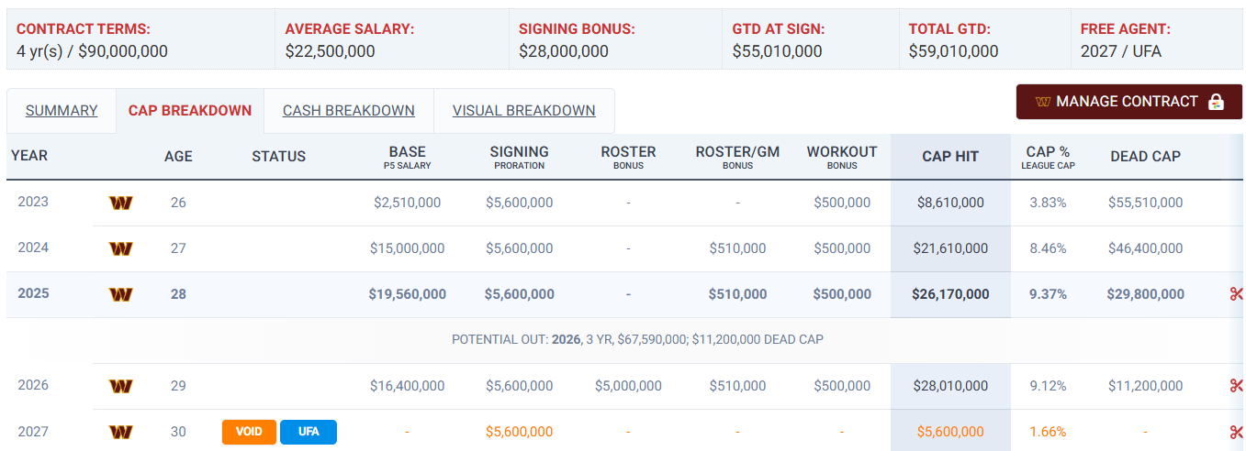The width and height of the screenshot is (1246, 451).
Task: Click the blue UFA badge
Action: (309, 432)
